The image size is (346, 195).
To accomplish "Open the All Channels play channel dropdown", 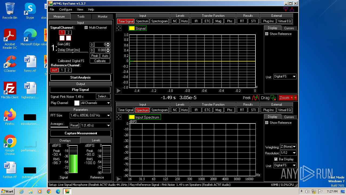I will pos(95,103).
